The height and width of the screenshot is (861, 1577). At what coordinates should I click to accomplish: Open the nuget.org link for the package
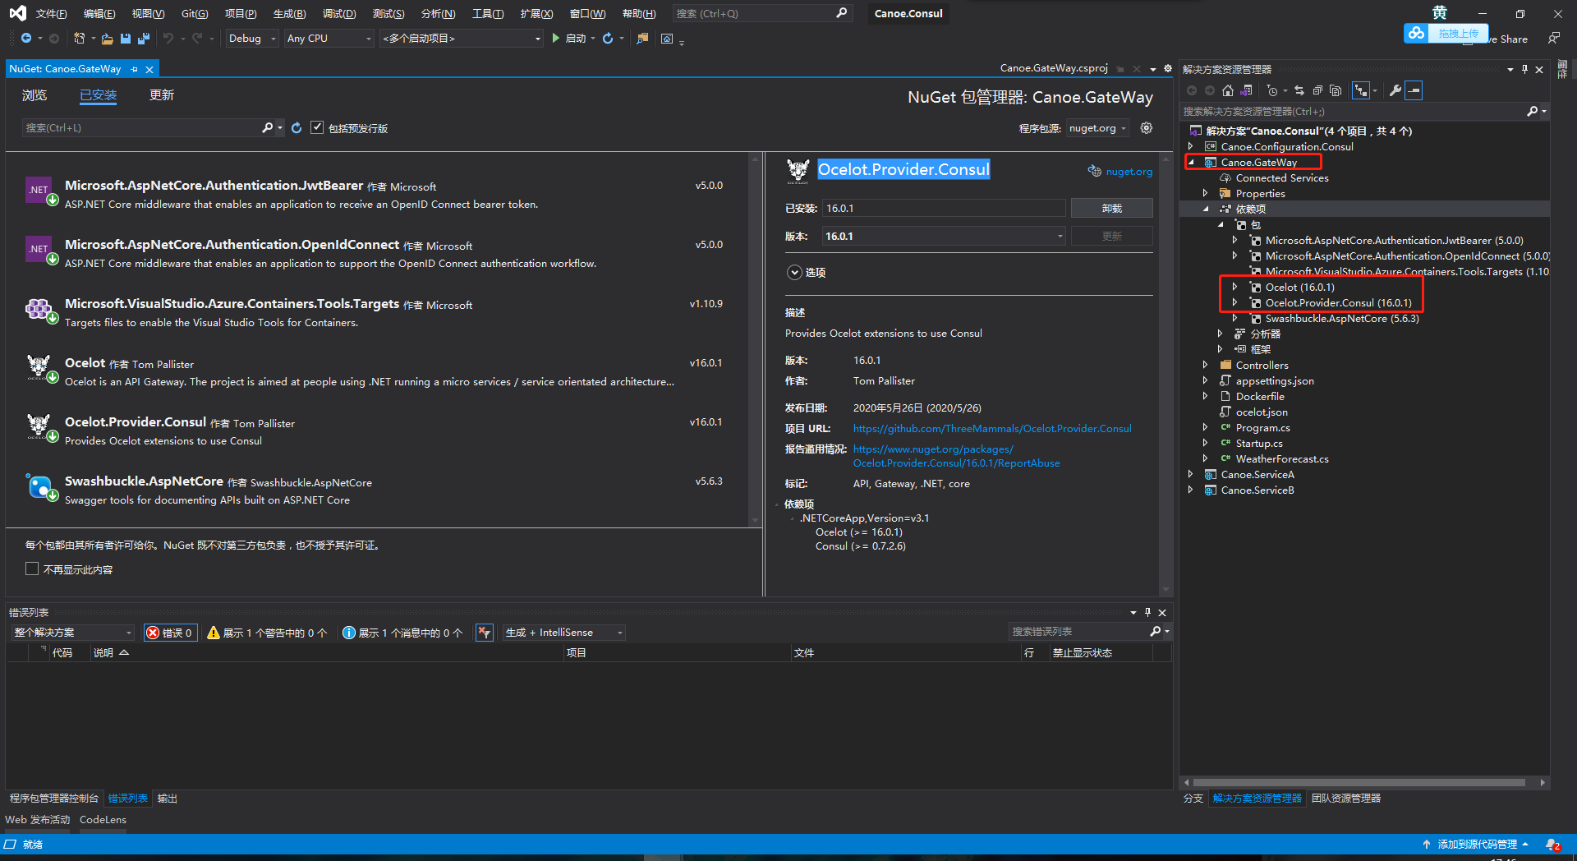coord(1129,172)
